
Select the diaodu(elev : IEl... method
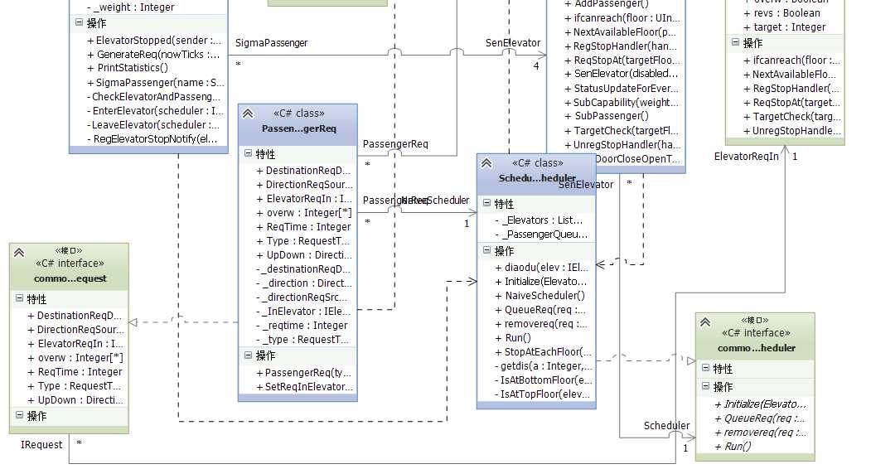click(x=542, y=268)
